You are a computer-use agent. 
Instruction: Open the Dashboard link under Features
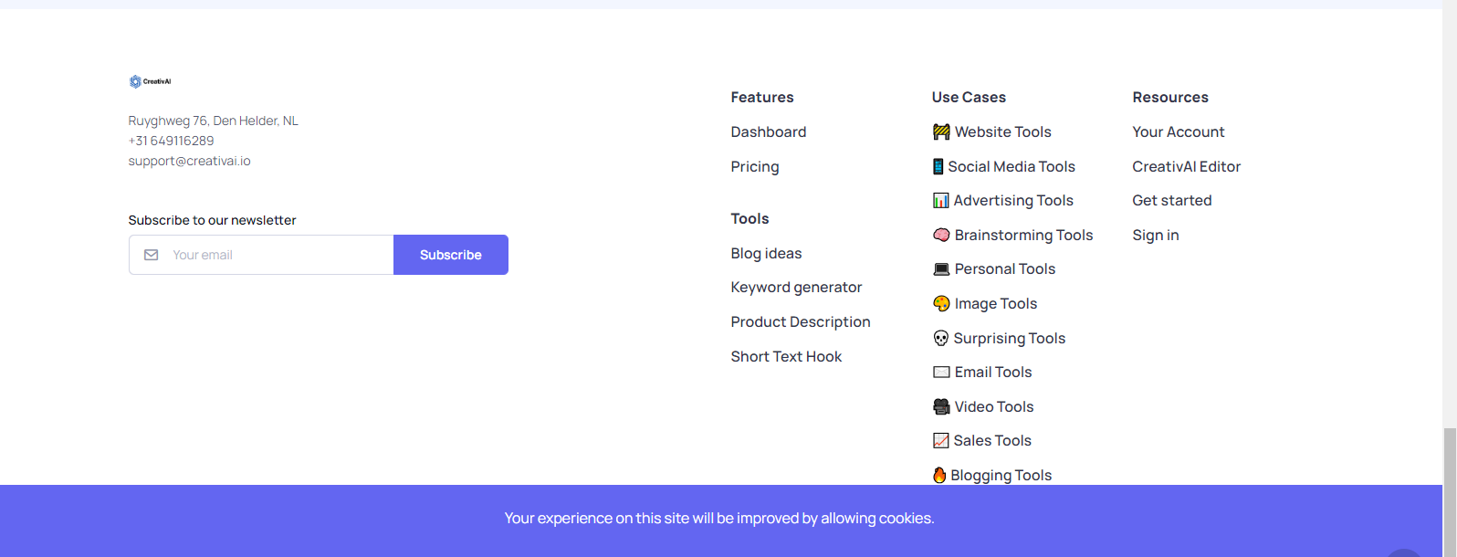click(x=769, y=131)
